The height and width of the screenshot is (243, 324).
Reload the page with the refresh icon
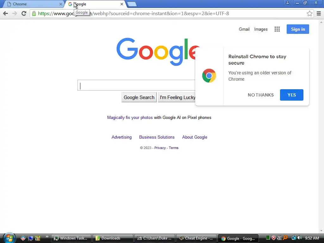tap(24, 14)
